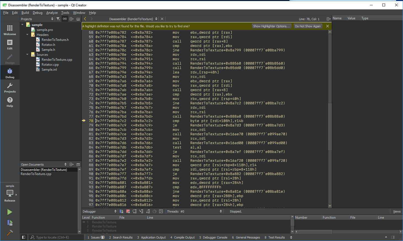403x241 pixels.
Task: Toggle right sidebar in status bar
Action: [x=393, y=237]
